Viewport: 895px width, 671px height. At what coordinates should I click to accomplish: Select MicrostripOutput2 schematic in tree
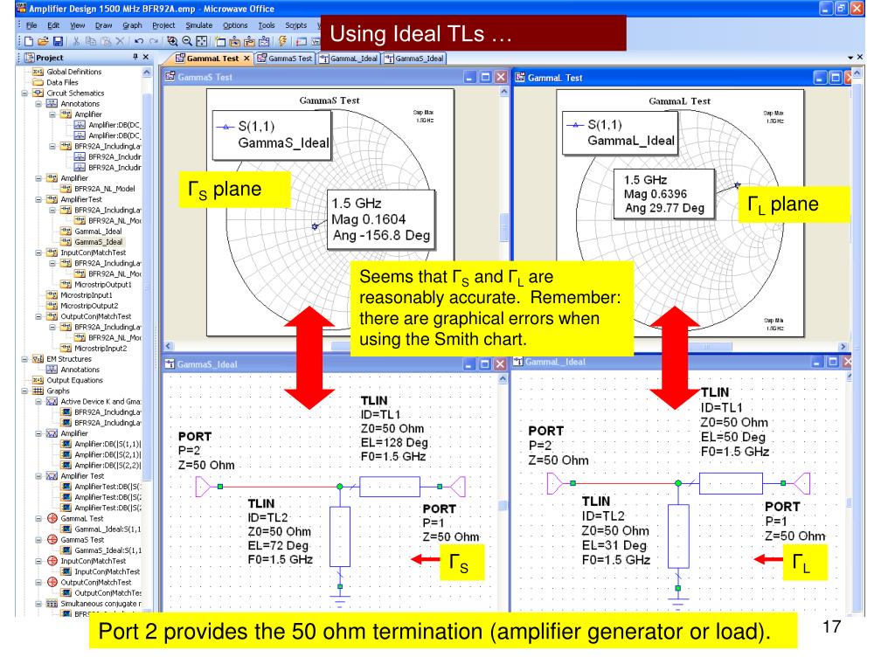(x=89, y=306)
